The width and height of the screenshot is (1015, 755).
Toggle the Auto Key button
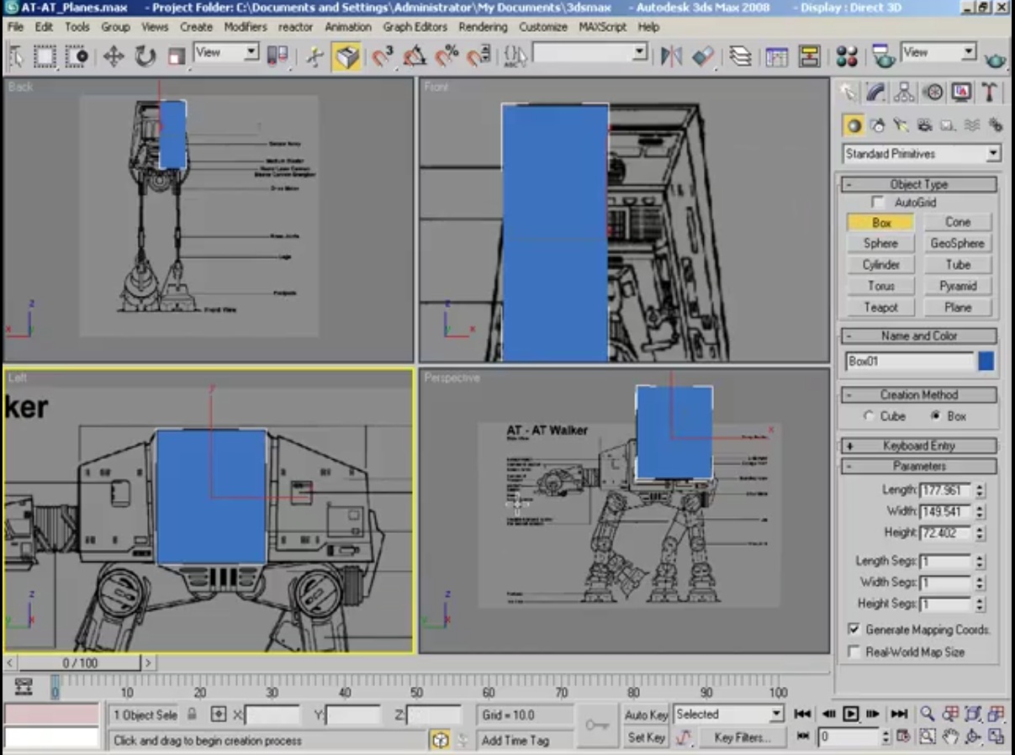(x=646, y=715)
